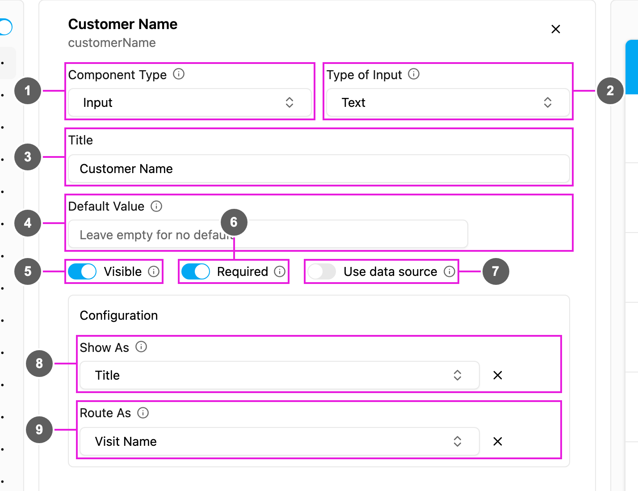Click the Title input field
Image resolution: width=638 pixels, height=491 pixels.
tap(319, 169)
